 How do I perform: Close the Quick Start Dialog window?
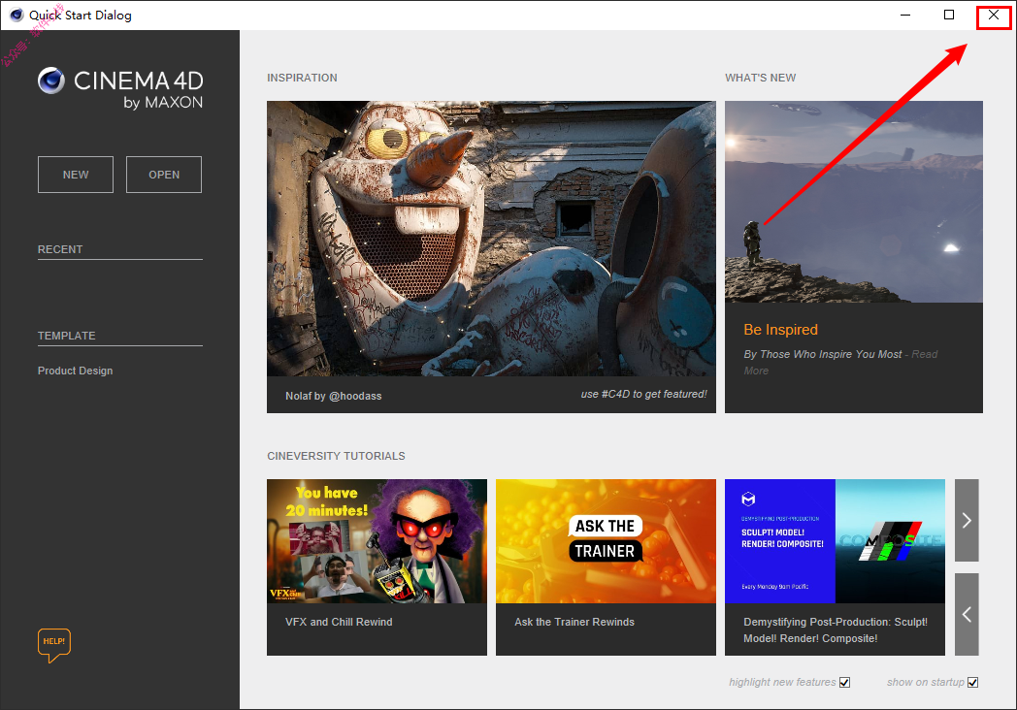tap(994, 15)
